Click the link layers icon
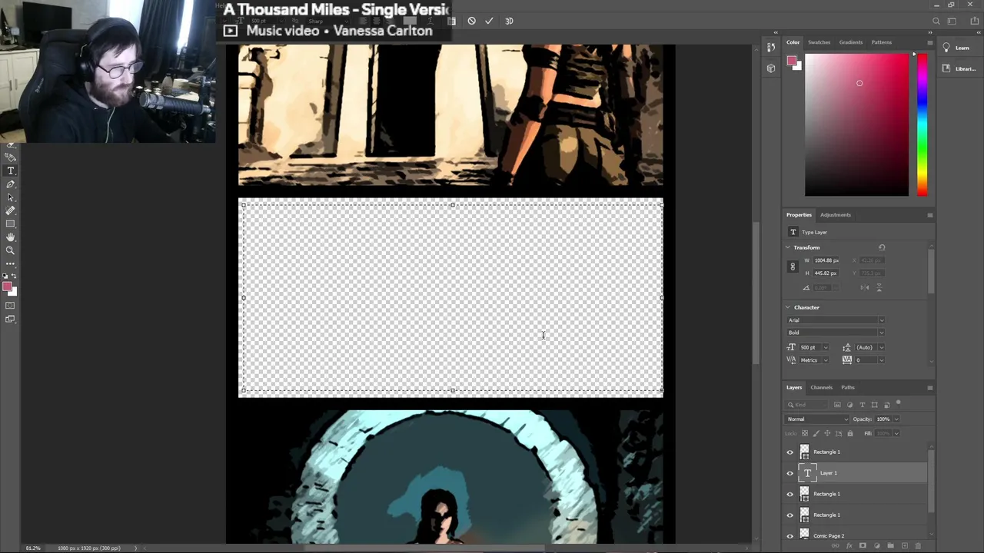 836,545
